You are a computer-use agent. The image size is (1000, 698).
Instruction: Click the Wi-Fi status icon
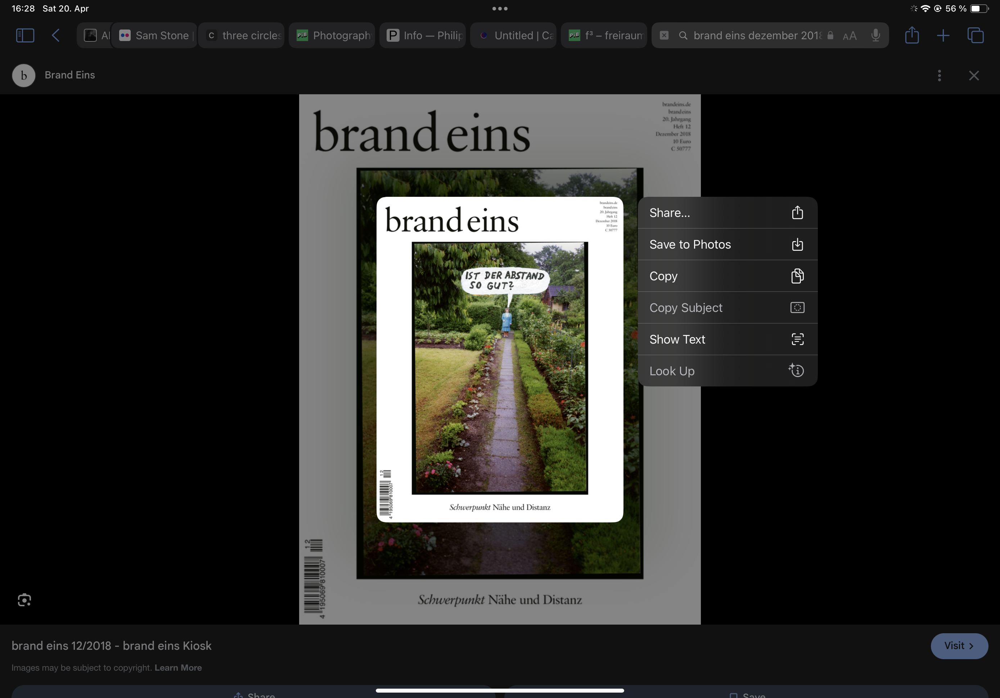point(925,8)
